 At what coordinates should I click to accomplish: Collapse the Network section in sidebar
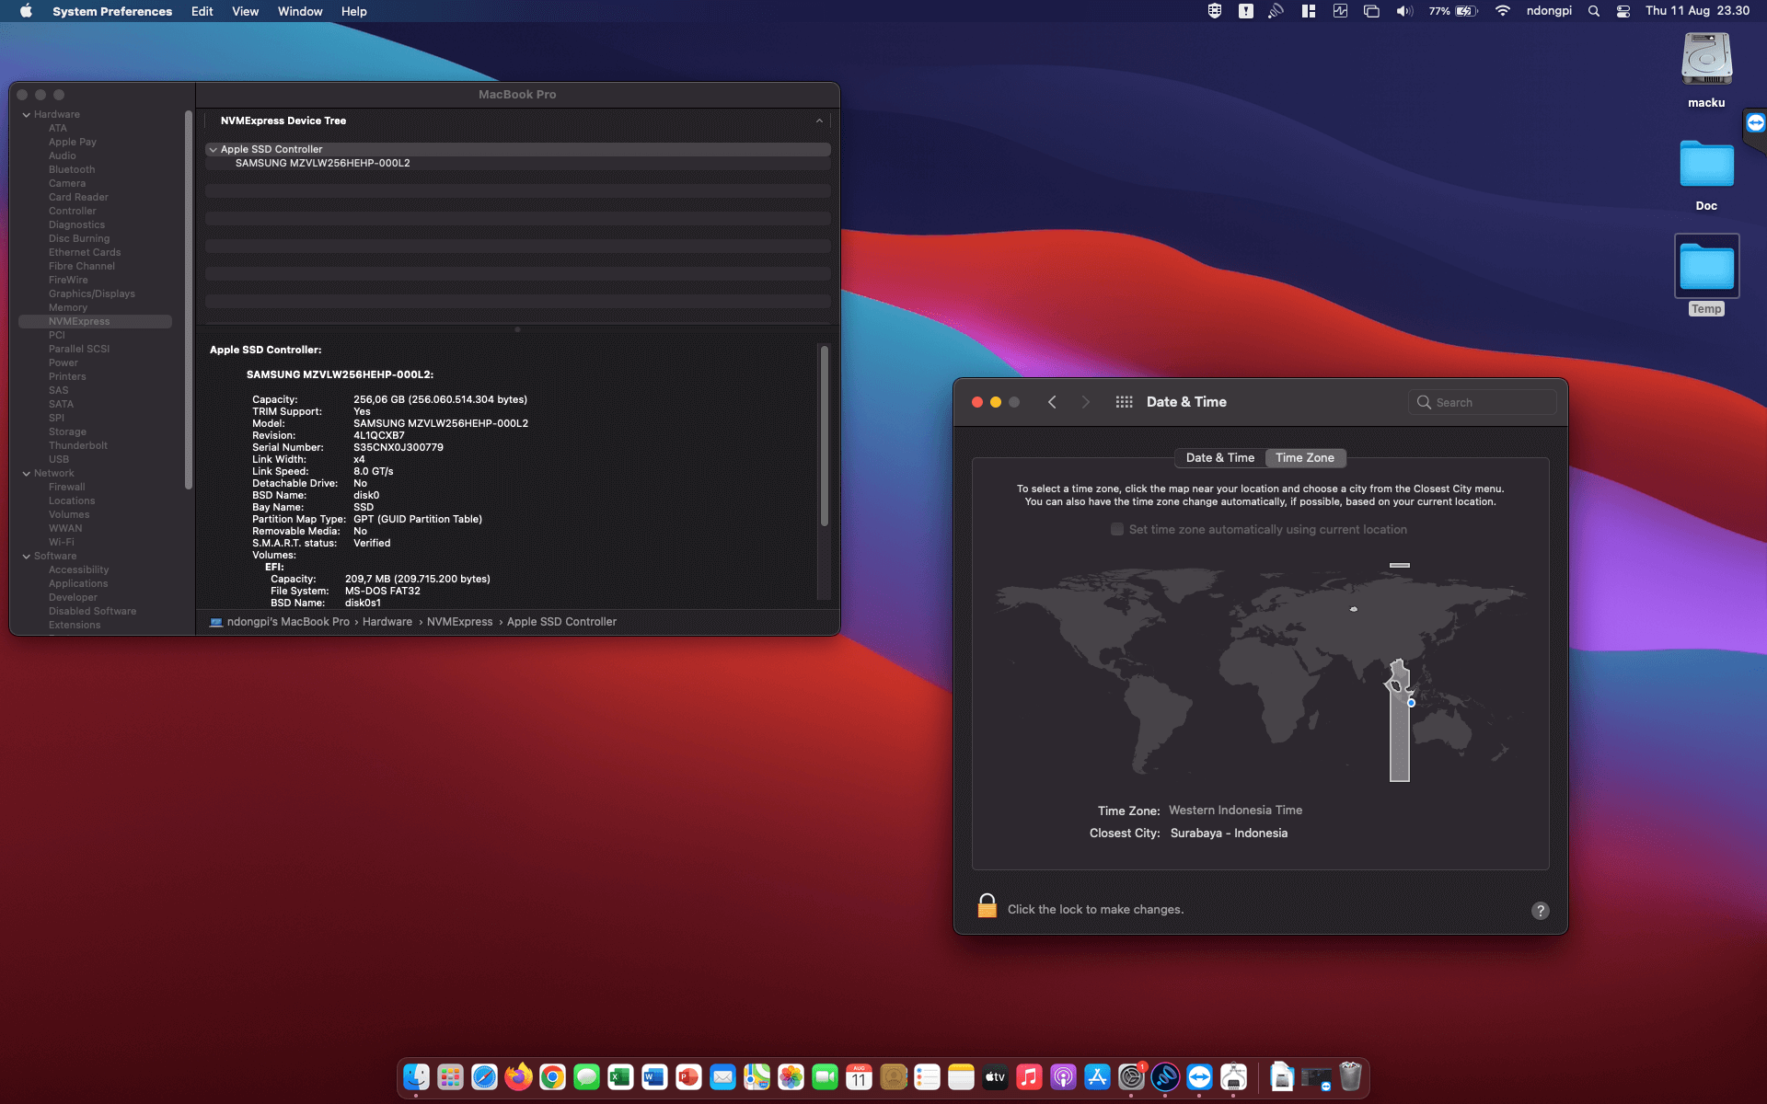pyautogui.click(x=27, y=473)
